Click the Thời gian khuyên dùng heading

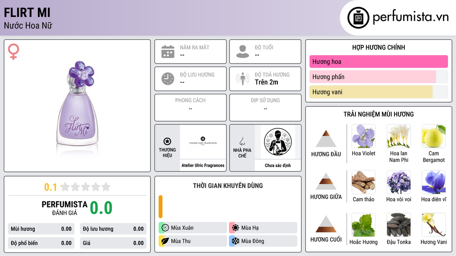click(228, 185)
